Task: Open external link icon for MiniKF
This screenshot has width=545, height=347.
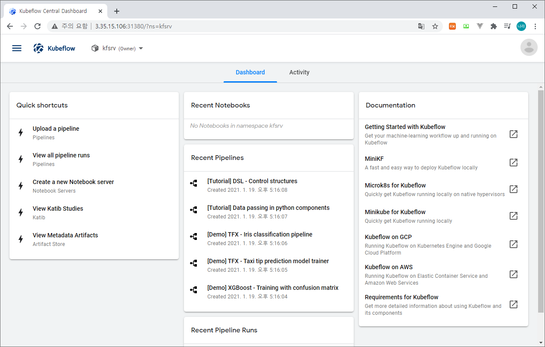Action: (x=514, y=163)
